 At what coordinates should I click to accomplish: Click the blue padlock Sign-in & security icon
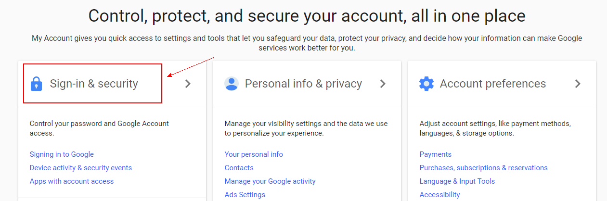click(36, 84)
